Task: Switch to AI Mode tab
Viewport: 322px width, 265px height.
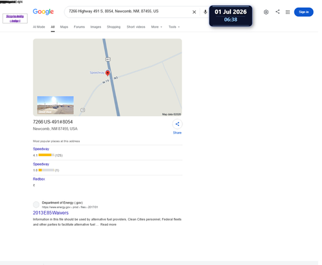Action: click(39, 27)
